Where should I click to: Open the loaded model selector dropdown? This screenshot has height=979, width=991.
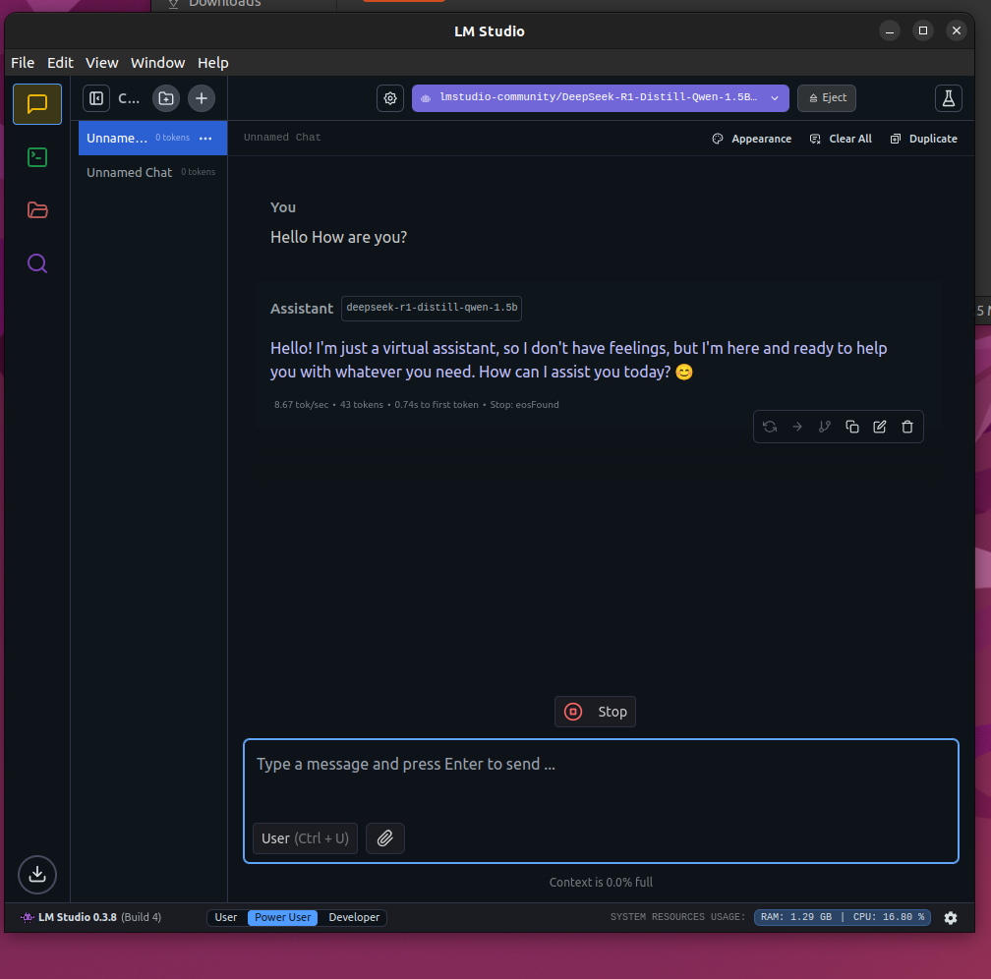coord(600,98)
